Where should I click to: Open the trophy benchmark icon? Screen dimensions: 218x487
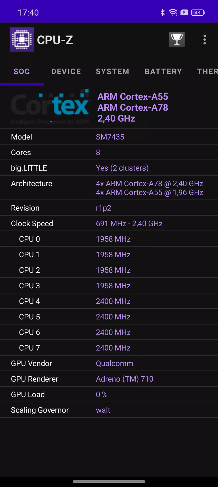(177, 40)
